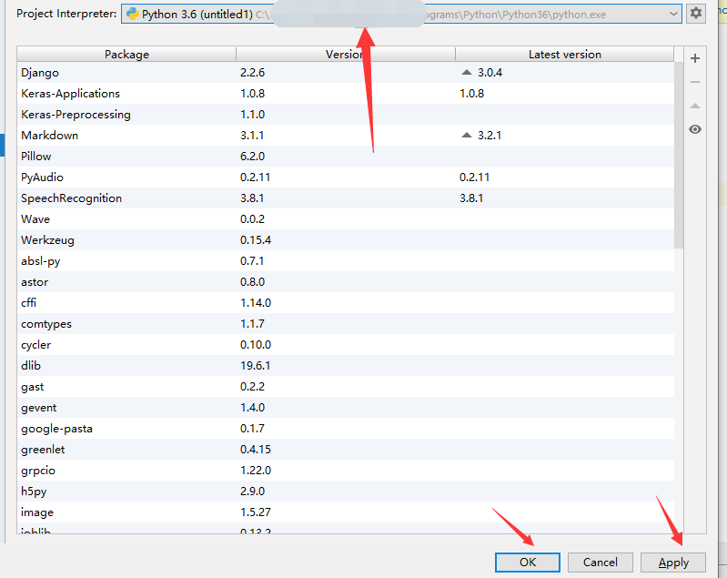The width and height of the screenshot is (727, 578).
Task: Select the gevent package
Action: [346, 407]
